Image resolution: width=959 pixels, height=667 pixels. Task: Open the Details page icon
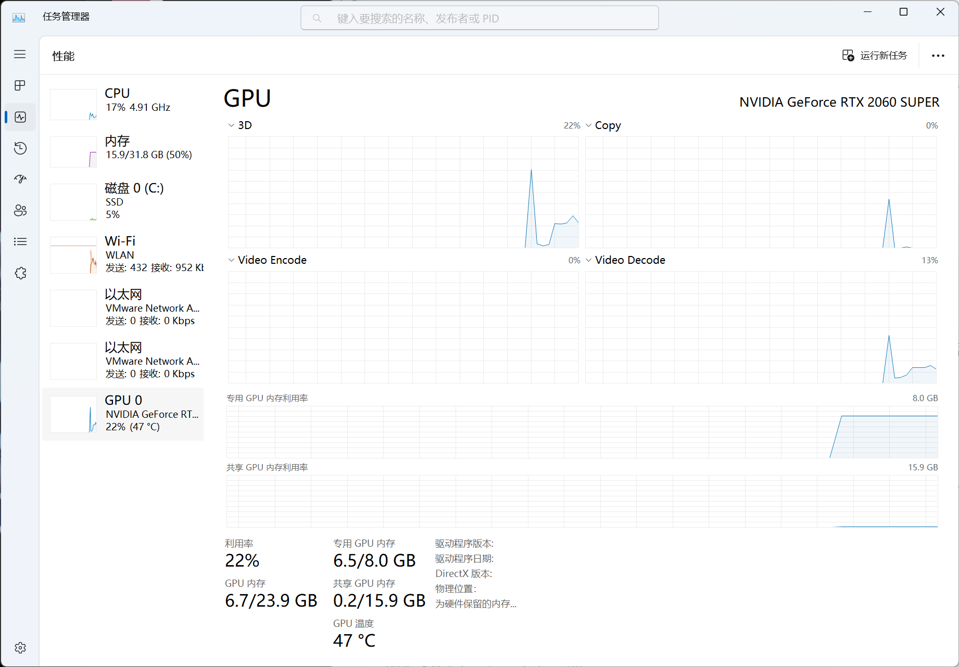20,241
